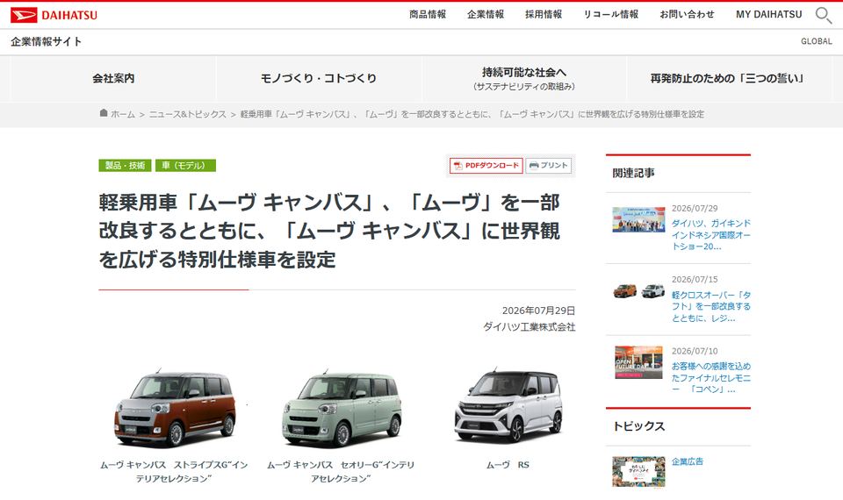
Task: Go to ホーム breadcrumb link
Action: coord(123,114)
